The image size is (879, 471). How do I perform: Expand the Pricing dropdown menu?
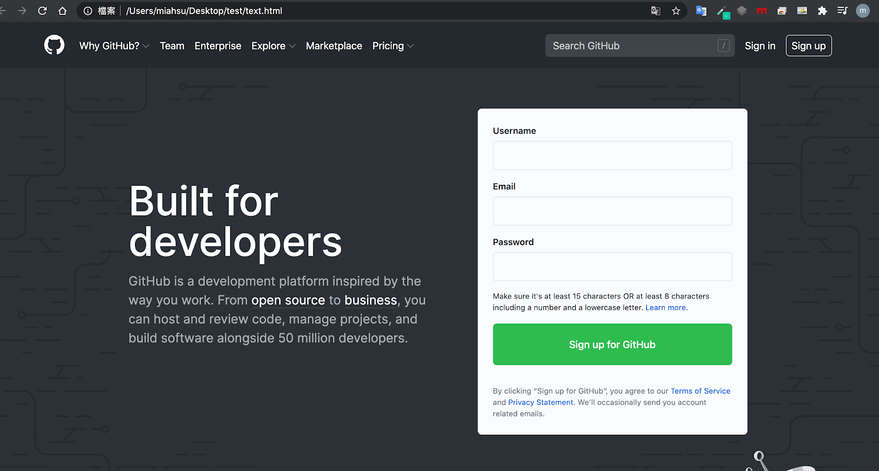tap(393, 46)
